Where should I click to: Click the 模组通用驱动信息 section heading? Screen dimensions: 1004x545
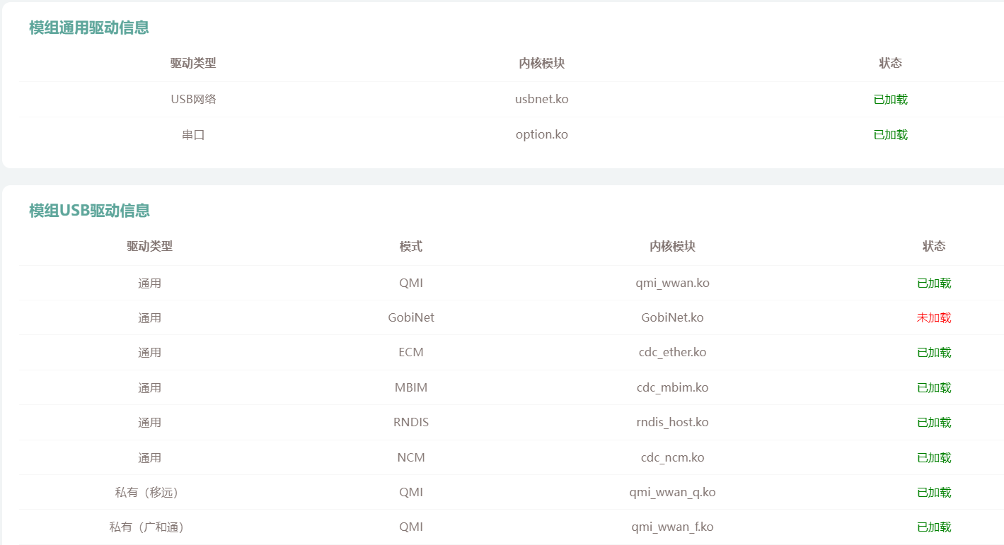pyautogui.click(x=88, y=28)
